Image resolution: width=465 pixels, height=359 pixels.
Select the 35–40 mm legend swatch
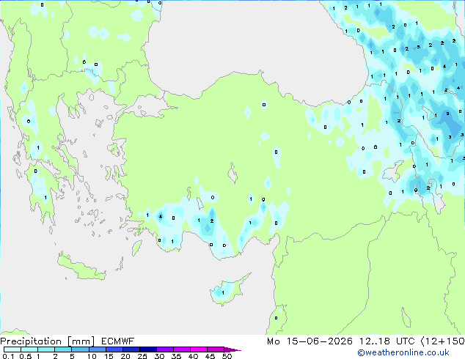point(181,349)
